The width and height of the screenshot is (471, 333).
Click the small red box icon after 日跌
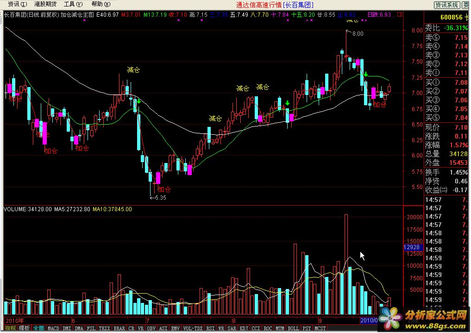400,14
